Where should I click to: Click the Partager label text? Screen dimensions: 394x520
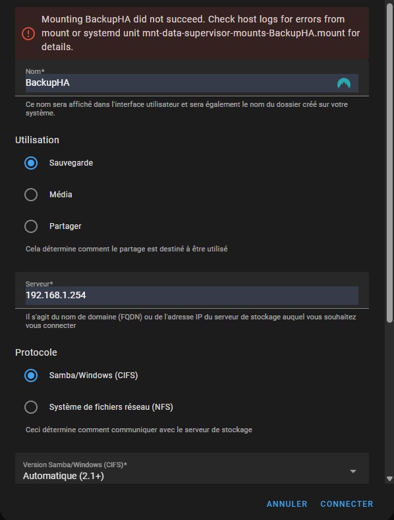pos(65,226)
